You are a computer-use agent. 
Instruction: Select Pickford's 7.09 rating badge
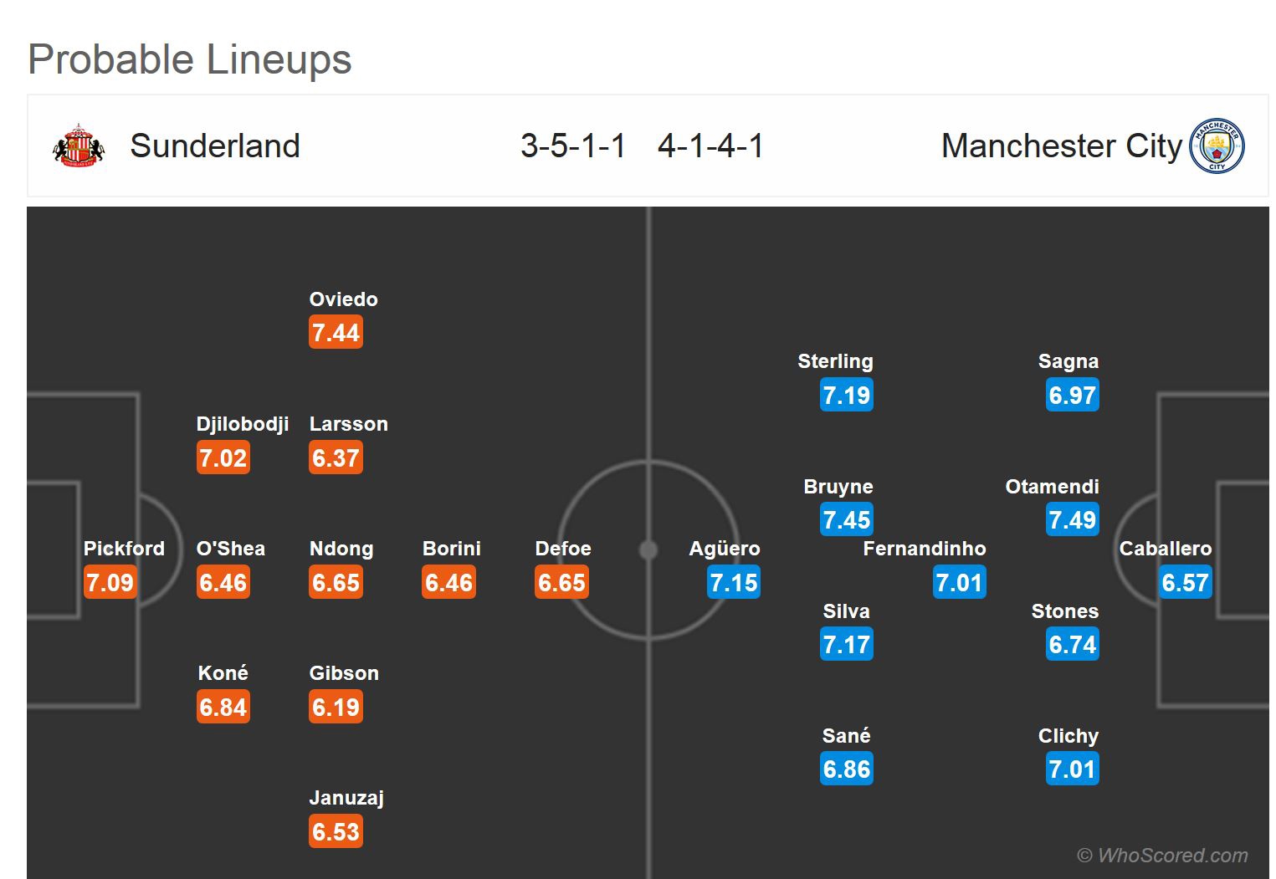pyautogui.click(x=110, y=582)
